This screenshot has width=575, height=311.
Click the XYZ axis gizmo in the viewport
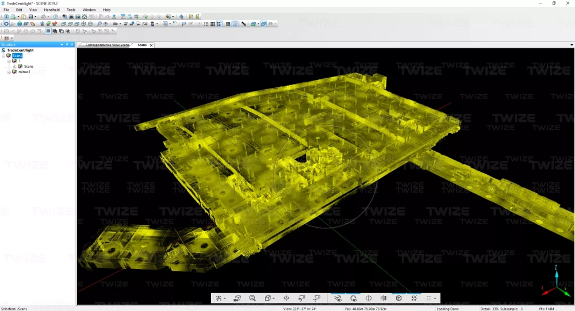click(x=557, y=282)
